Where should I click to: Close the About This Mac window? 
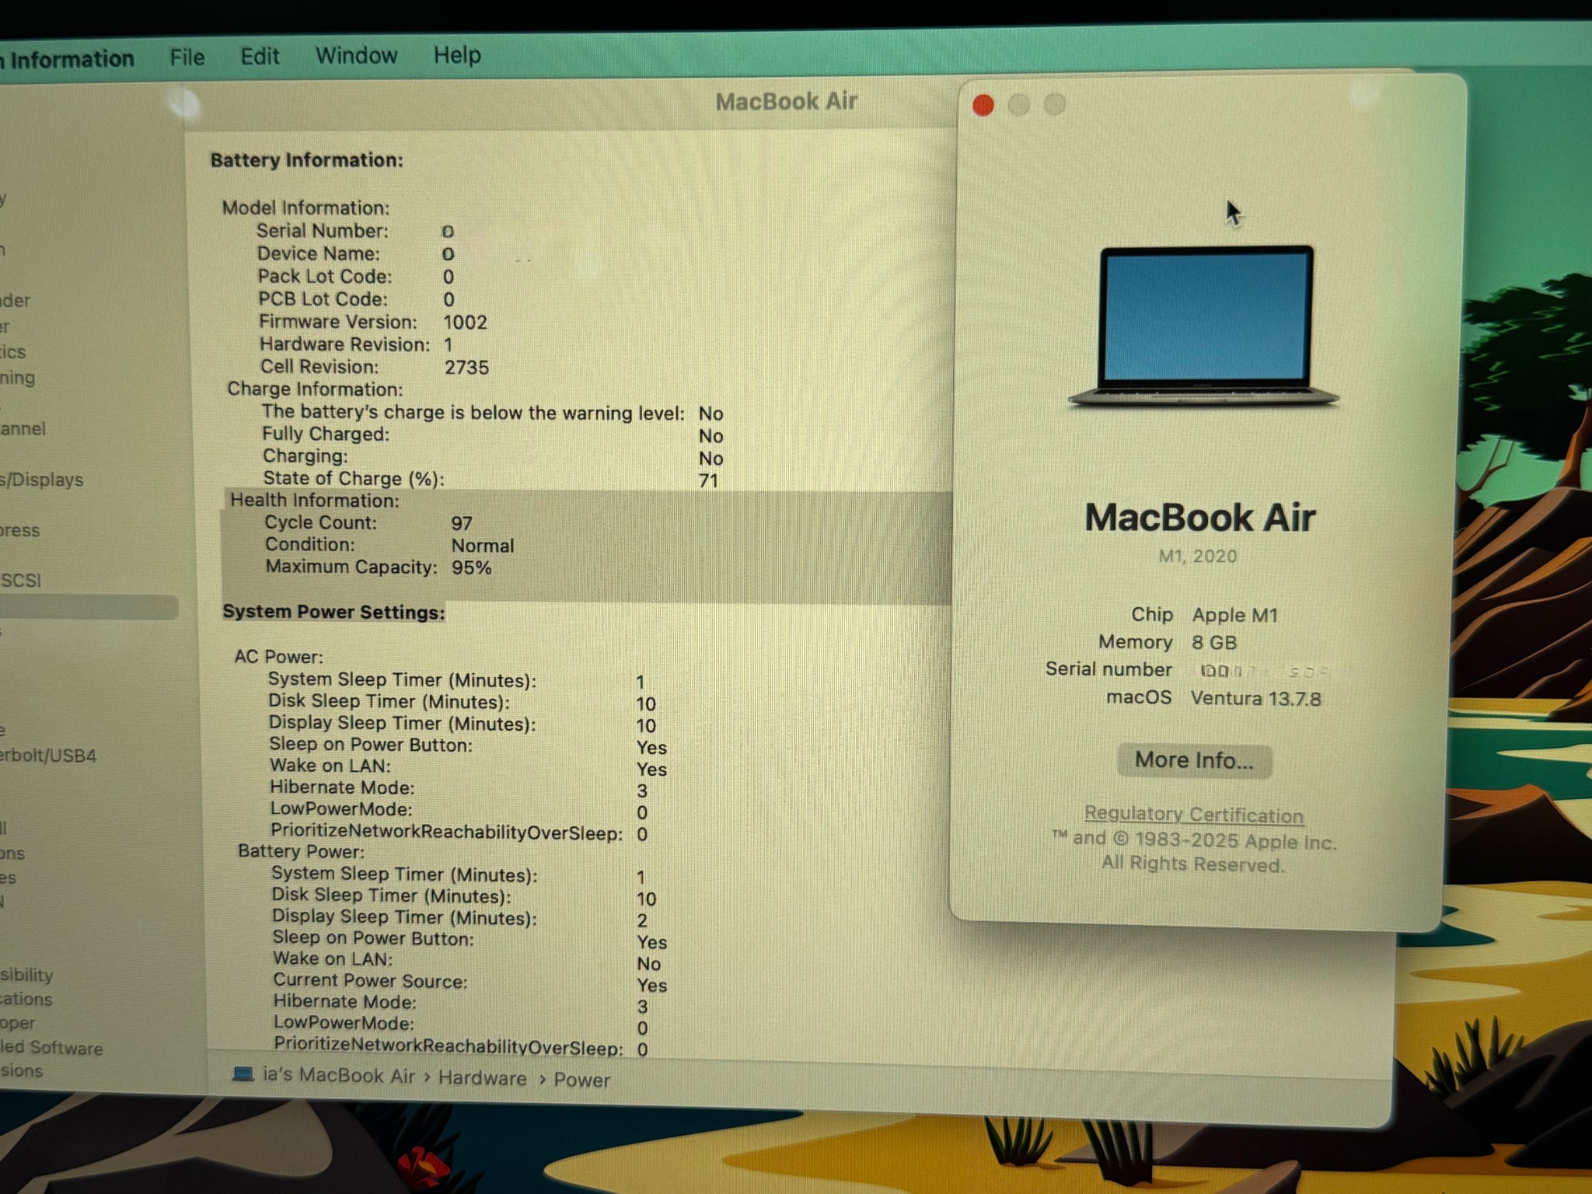983,105
